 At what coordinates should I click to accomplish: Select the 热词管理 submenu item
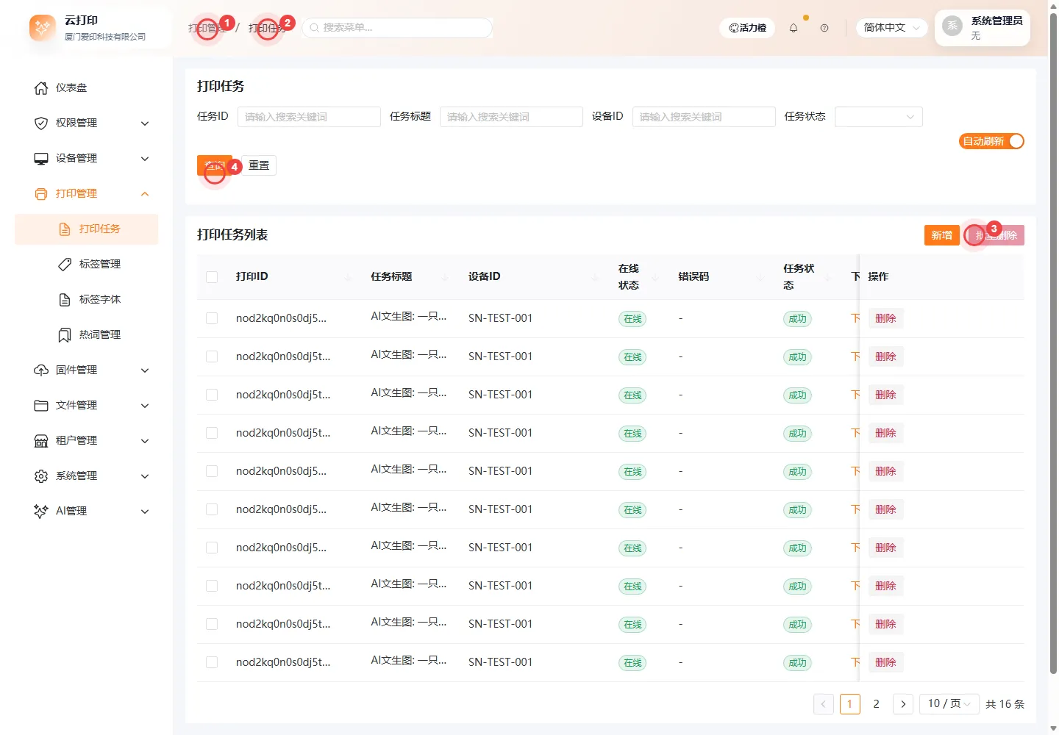point(86,335)
